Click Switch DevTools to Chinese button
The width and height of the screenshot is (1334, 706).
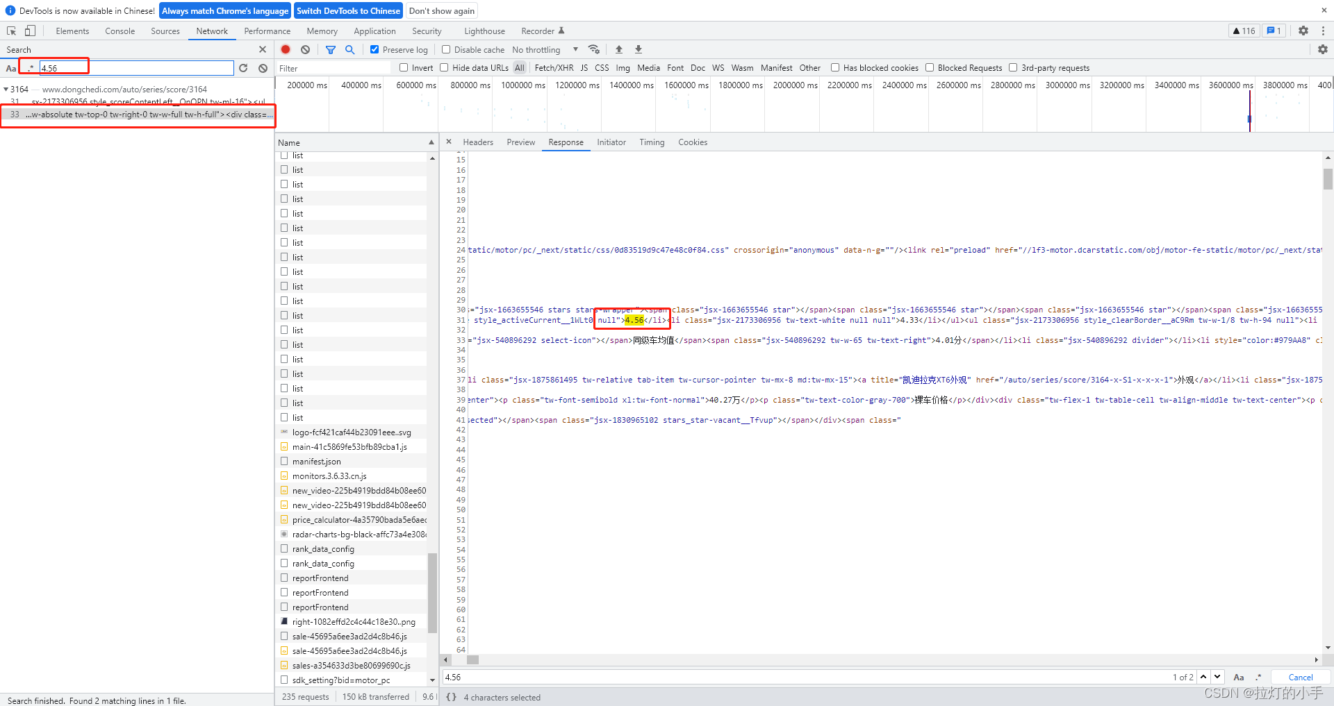coord(348,11)
